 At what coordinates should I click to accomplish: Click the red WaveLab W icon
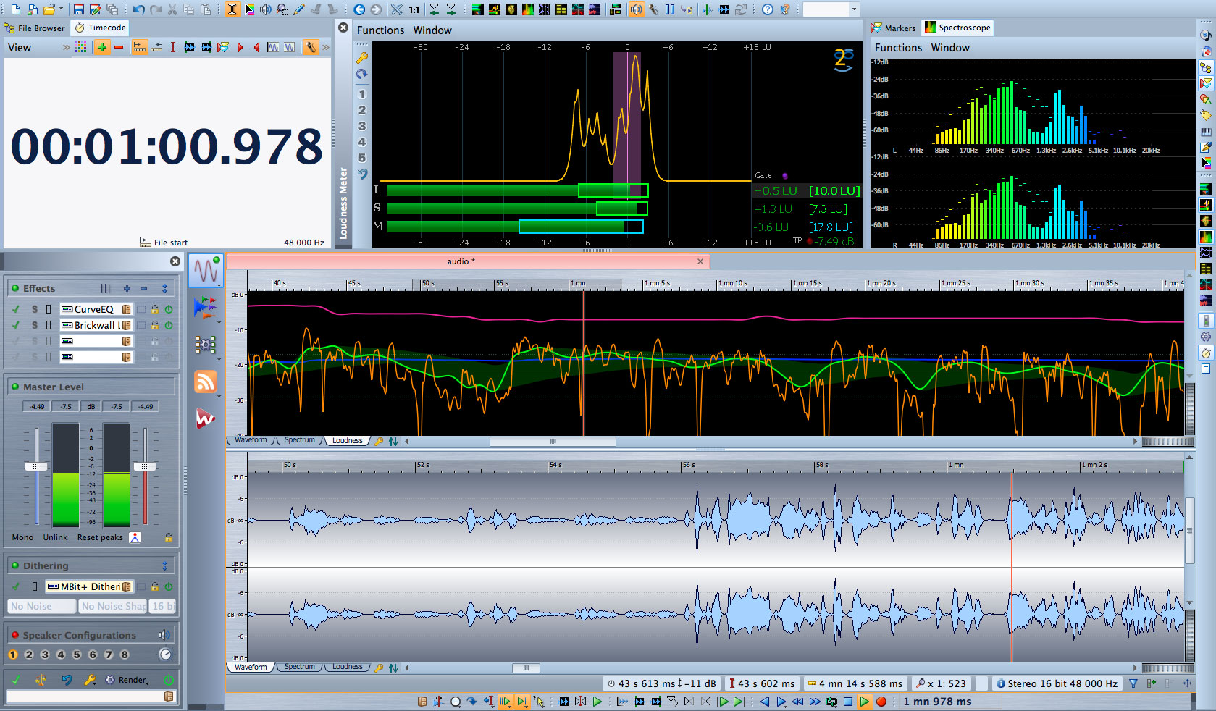coord(206,418)
